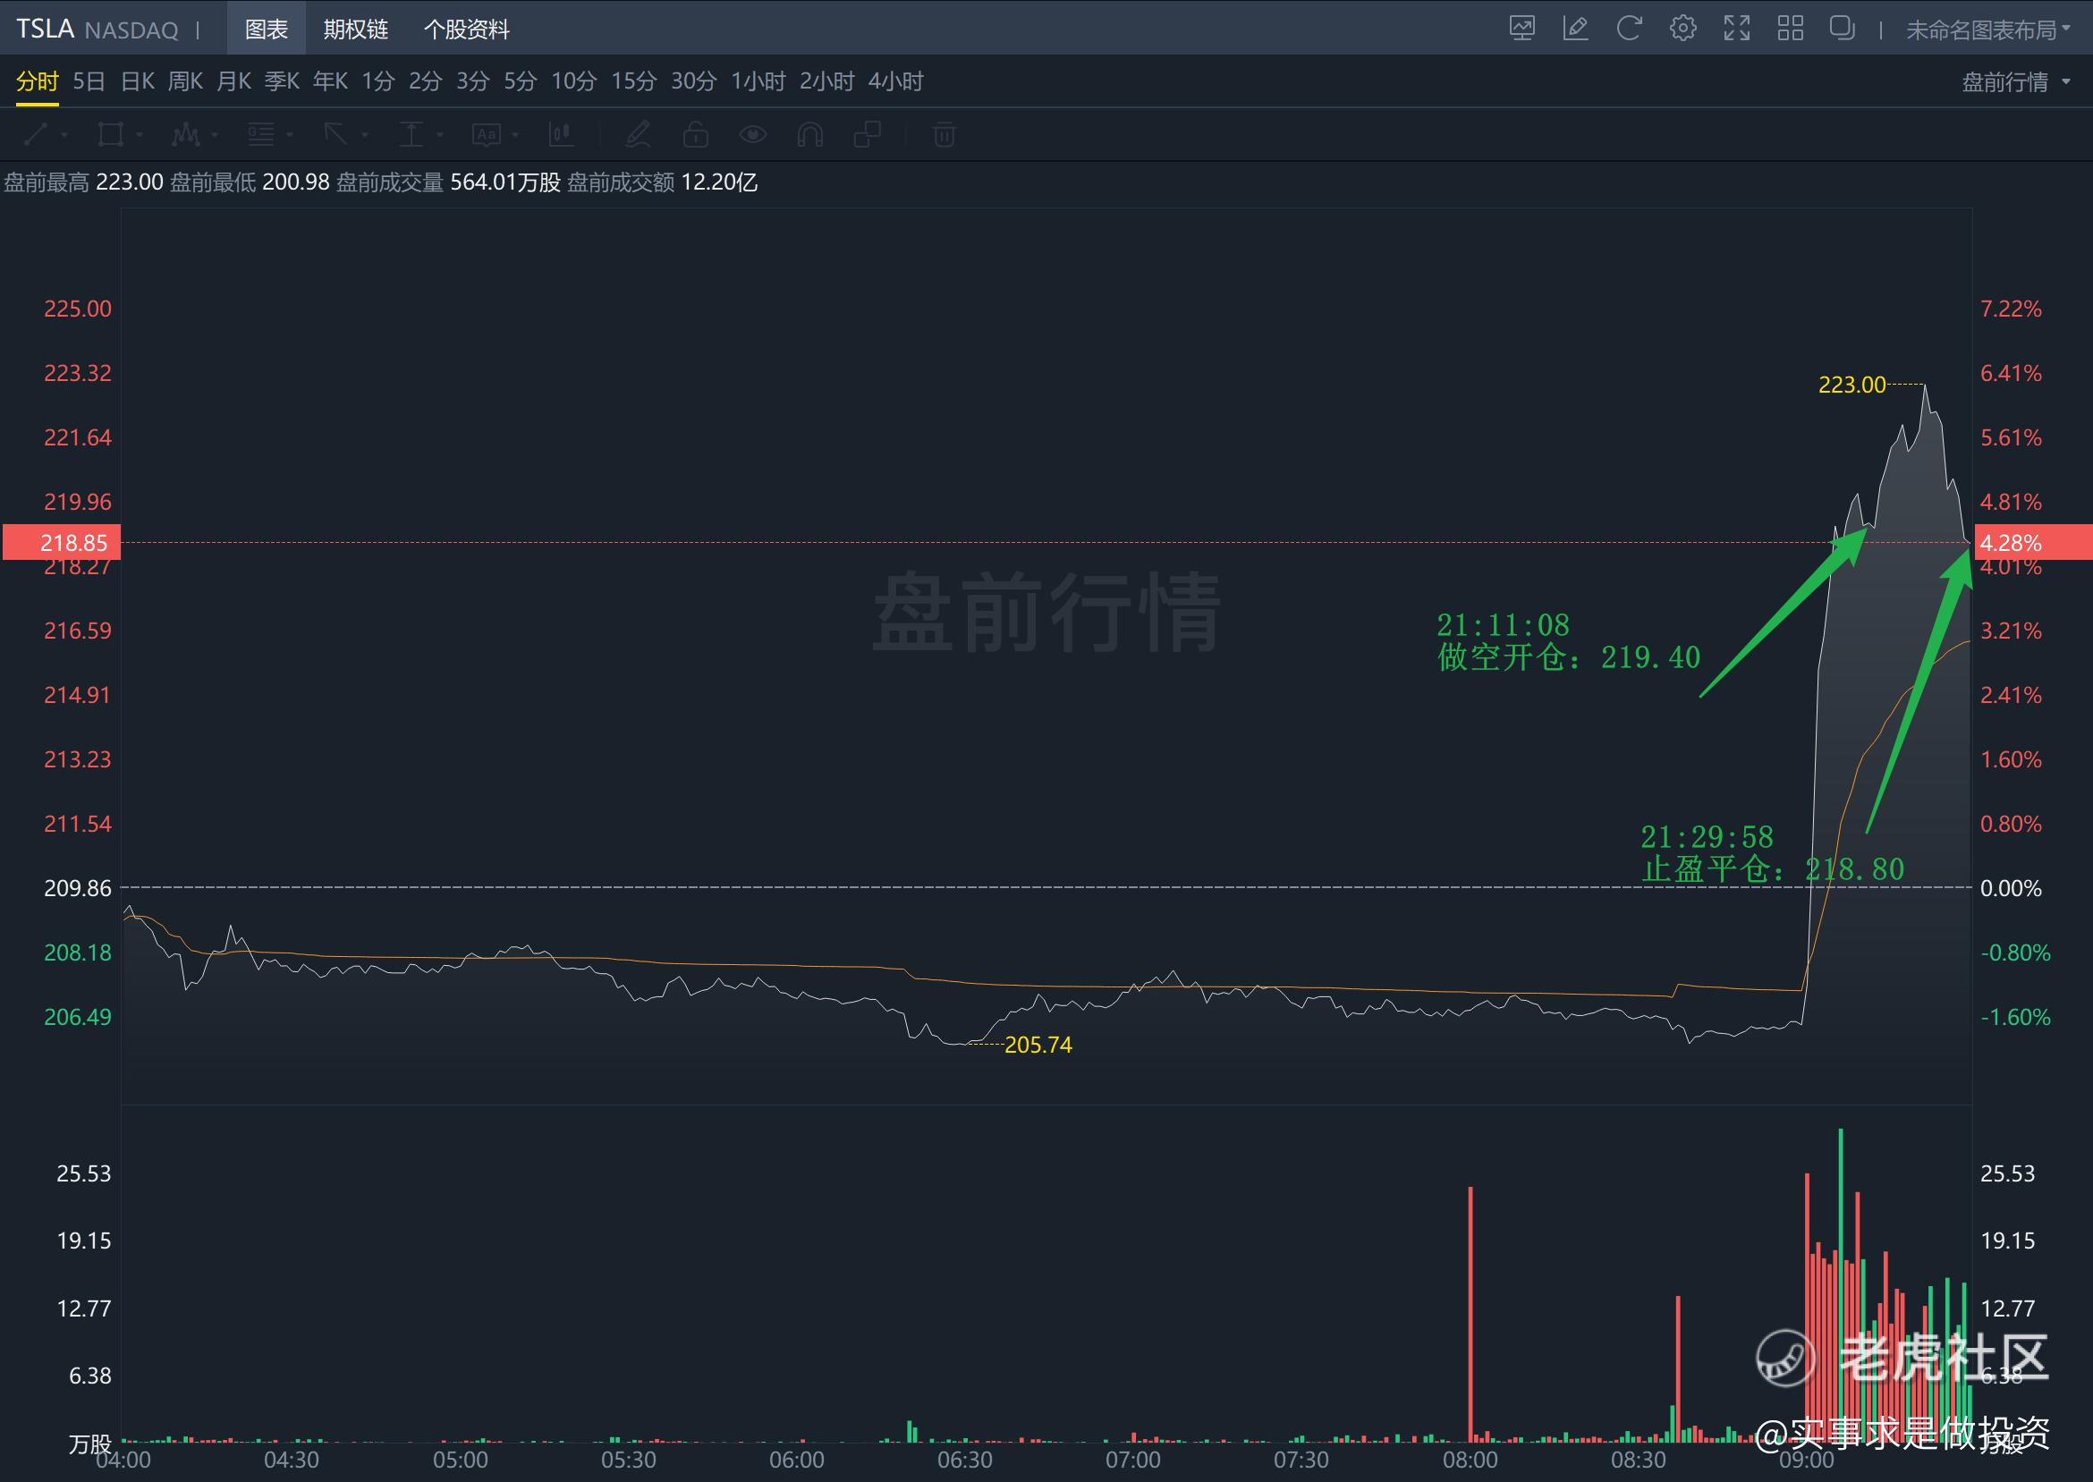Open chart settings gear icon

(x=1683, y=29)
